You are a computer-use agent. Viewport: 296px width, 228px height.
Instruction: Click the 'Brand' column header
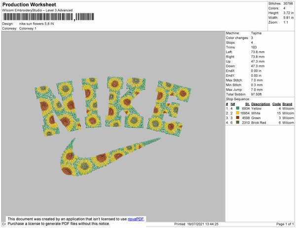(287, 104)
